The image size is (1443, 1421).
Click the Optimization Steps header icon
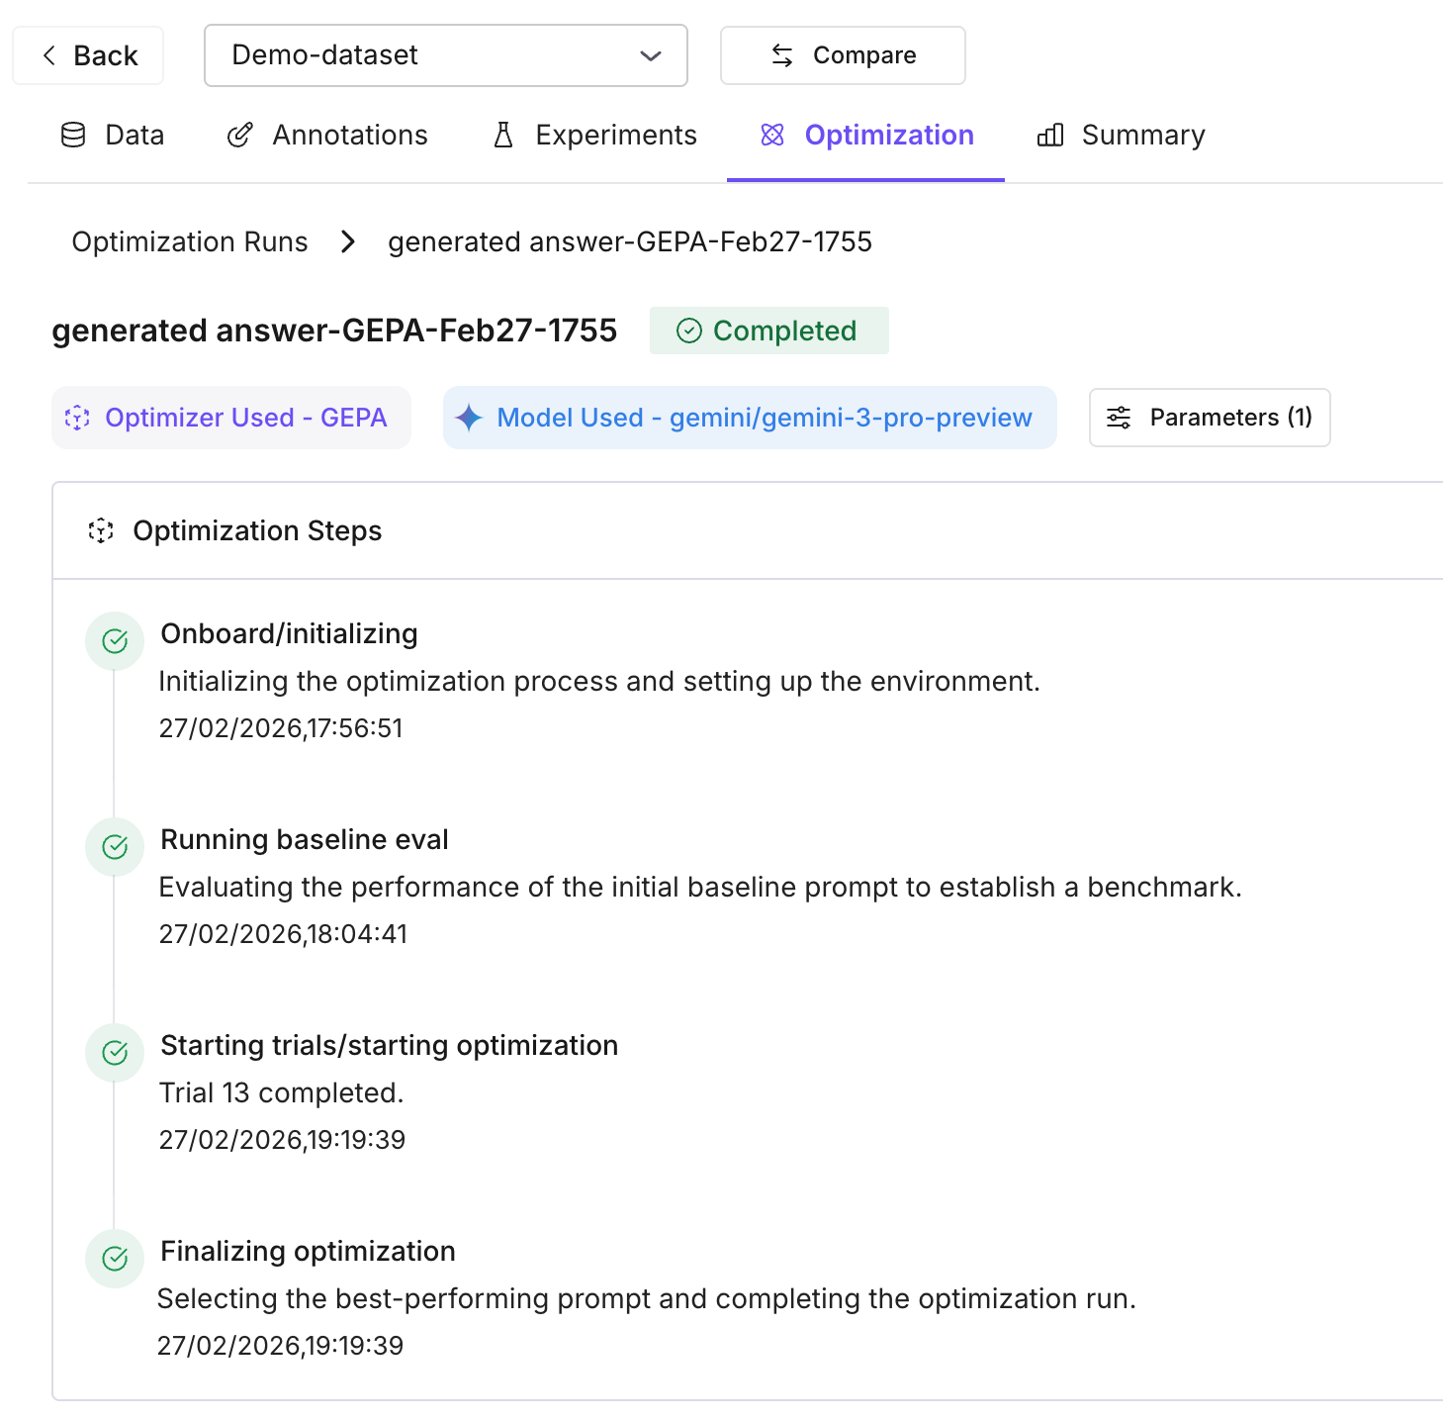[x=101, y=531]
